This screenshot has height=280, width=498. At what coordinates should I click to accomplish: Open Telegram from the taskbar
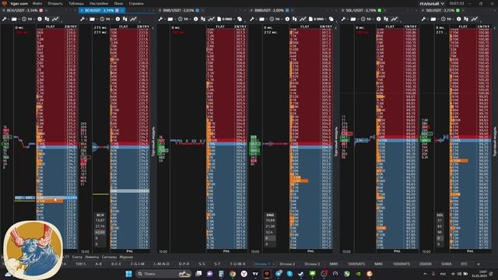pos(279,274)
